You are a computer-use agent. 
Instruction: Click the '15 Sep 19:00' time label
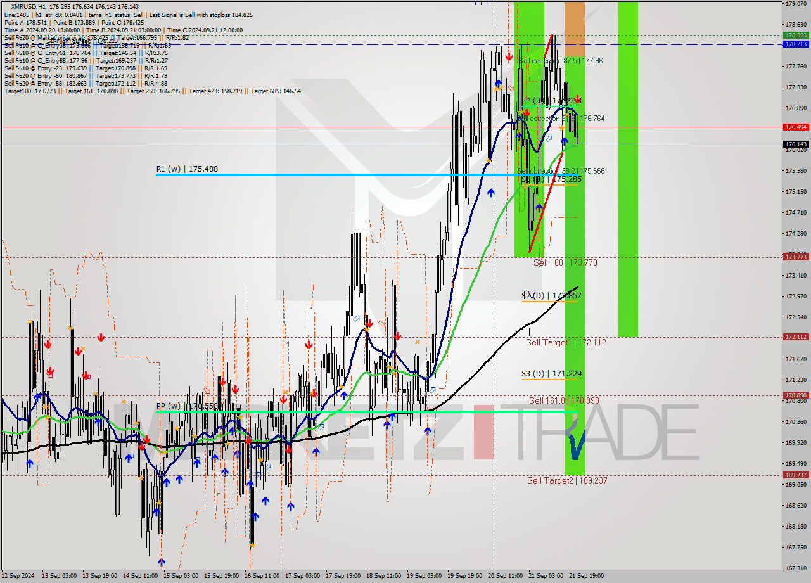pos(222,576)
